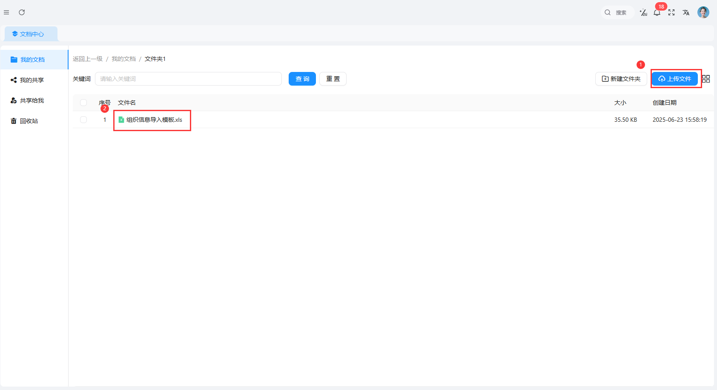Click the 重置 reset button
Screen dimensions: 717x390
coord(333,79)
